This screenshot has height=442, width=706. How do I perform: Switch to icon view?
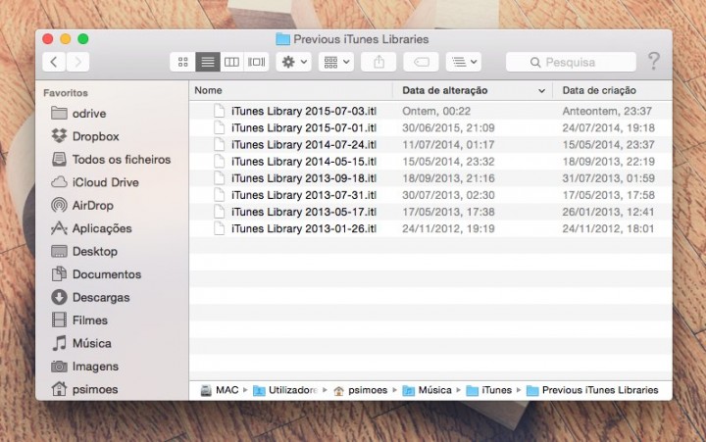(182, 62)
